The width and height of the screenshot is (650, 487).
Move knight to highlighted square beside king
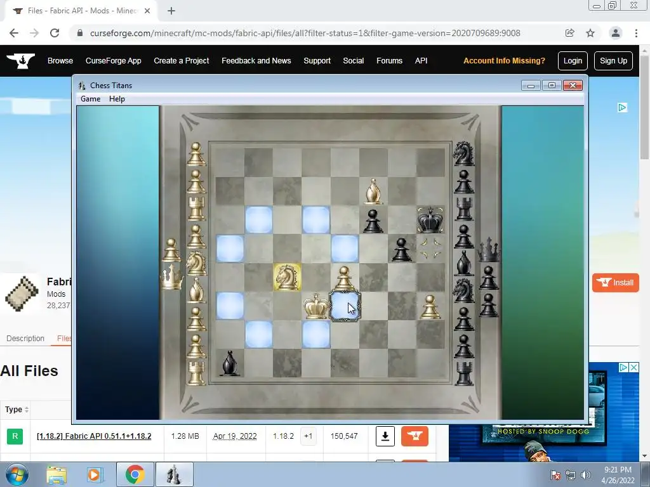345,306
